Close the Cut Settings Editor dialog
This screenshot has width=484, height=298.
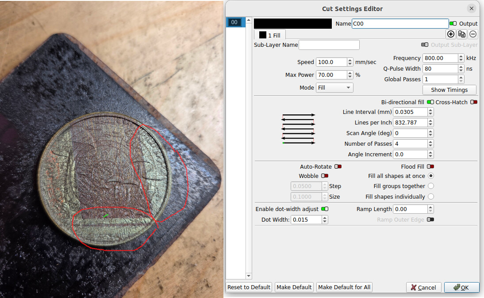point(472,8)
